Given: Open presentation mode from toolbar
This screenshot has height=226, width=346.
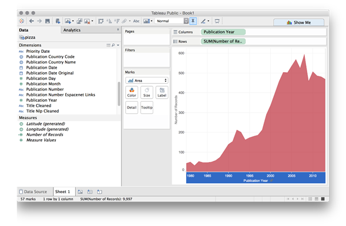Looking at the screenshot, I should (x=217, y=21).
